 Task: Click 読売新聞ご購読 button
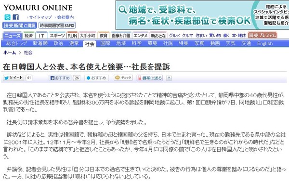click(20, 26)
